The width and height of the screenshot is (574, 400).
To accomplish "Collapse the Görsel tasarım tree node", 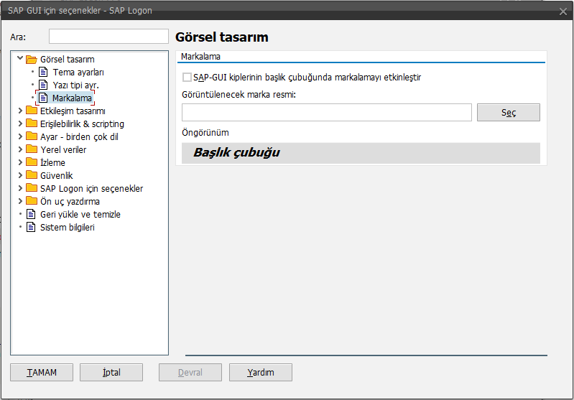I will tap(20, 58).
